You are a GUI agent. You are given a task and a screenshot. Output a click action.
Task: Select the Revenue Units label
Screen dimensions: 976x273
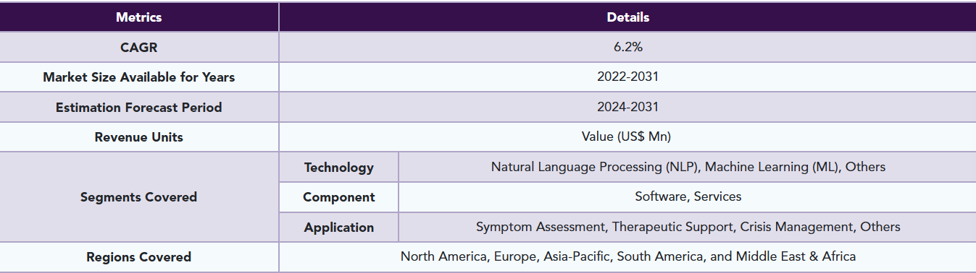[x=139, y=137]
